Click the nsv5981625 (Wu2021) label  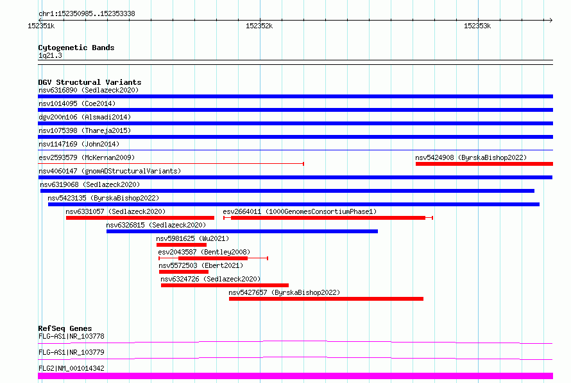[x=192, y=238]
